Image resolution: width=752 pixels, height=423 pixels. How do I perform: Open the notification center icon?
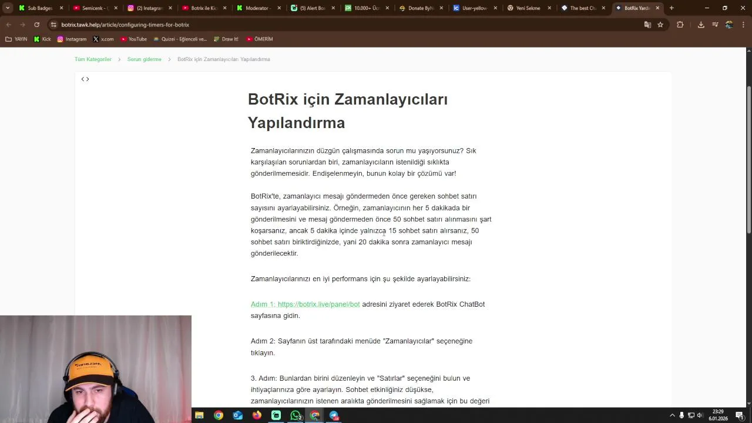(x=740, y=415)
